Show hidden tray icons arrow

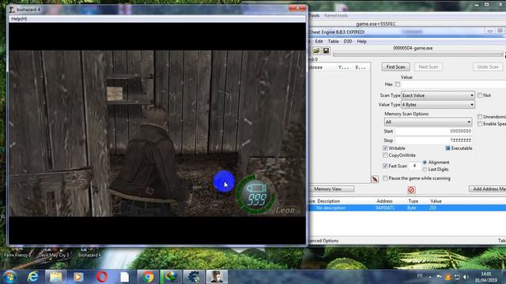click(x=430, y=277)
